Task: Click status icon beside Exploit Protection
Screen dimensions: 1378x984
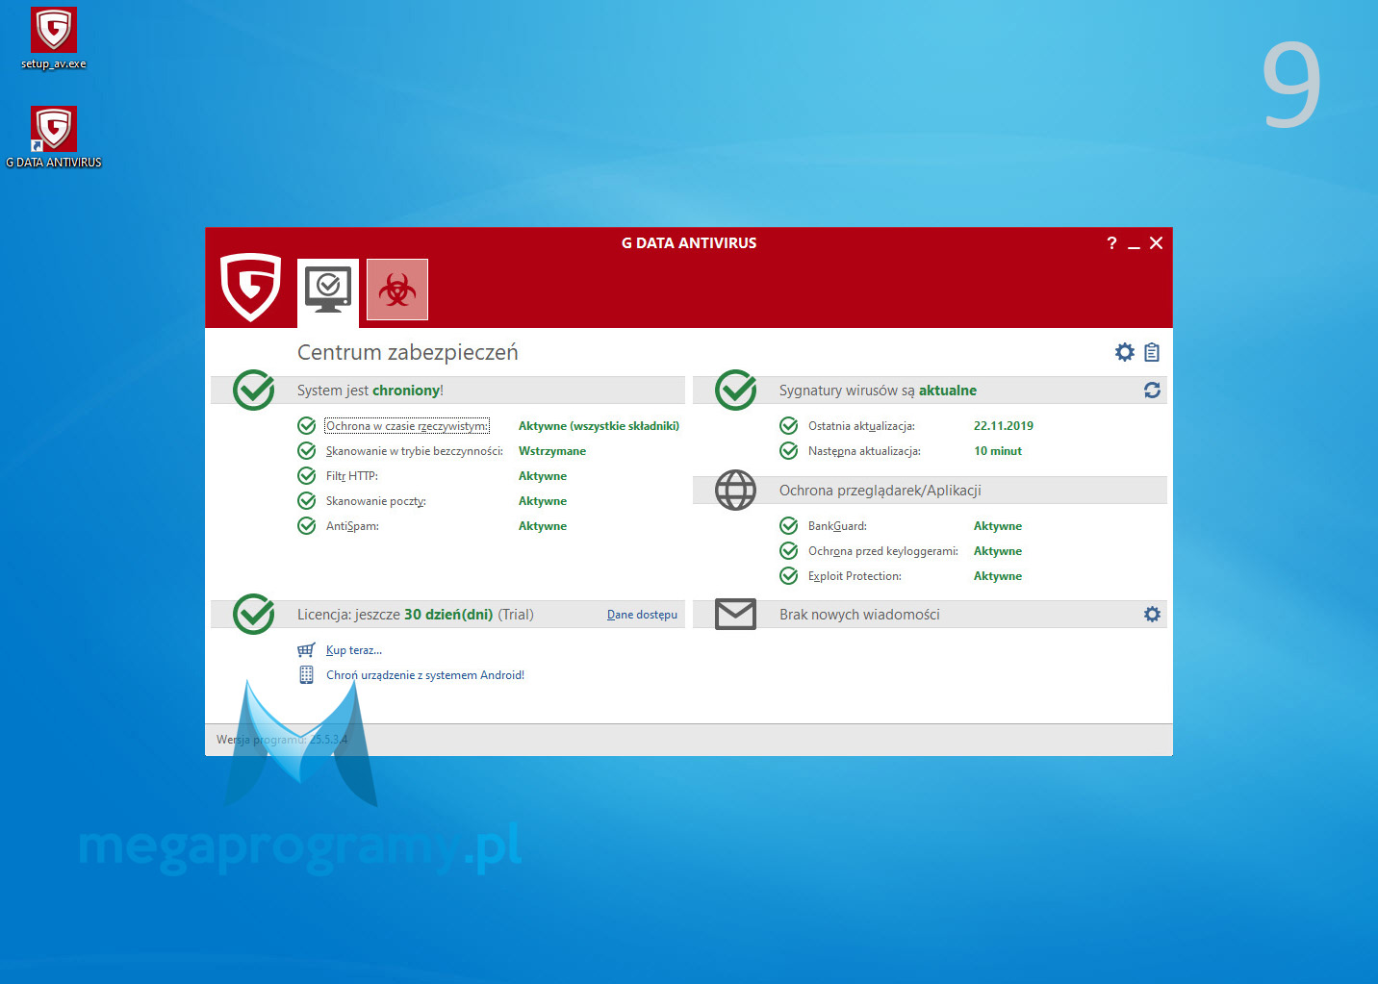Action: pos(789,576)
